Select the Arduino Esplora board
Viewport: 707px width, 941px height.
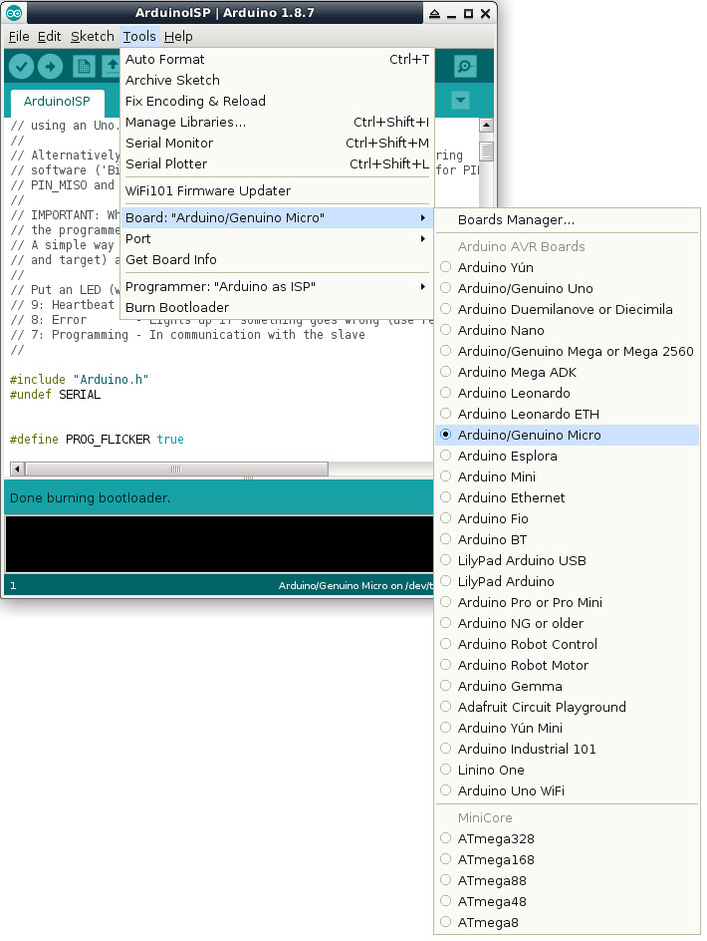coord(567,457)
